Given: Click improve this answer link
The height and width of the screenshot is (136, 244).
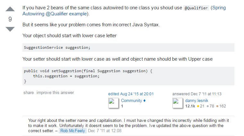Looking at the screenshot, I should 55,92.
